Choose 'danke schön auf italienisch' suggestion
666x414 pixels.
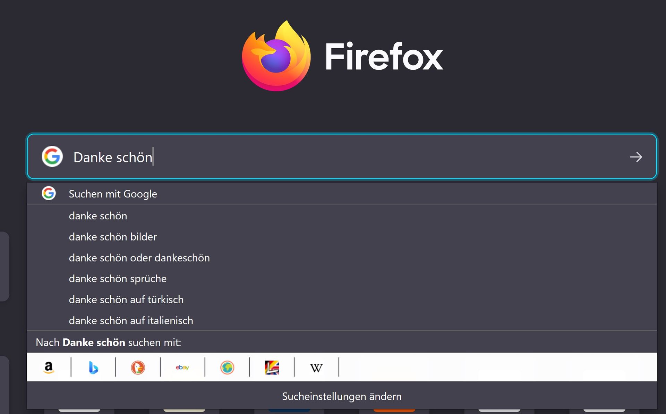pyautogui.click(x=131, y=320)
